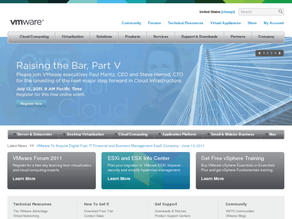Image resolution: width=292 pixels, height=219 pixels.
Task: Expand the Mac dropdown
Action: click(273, 134)
